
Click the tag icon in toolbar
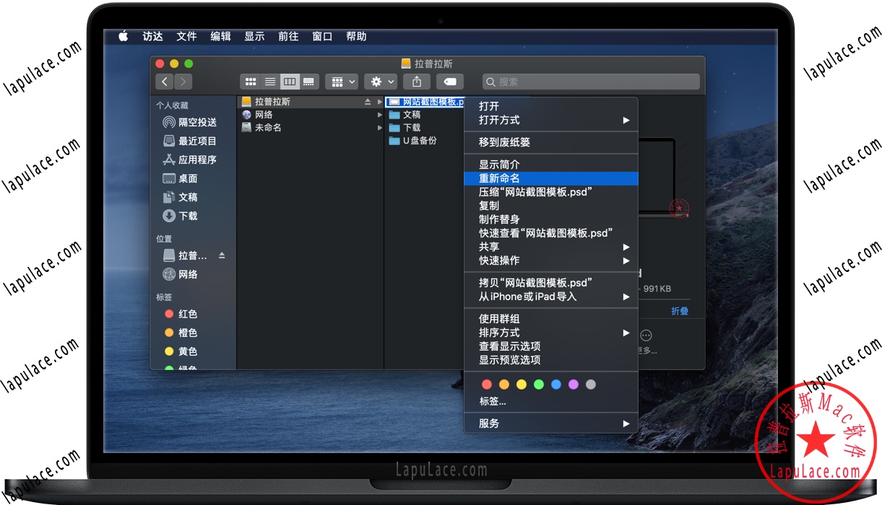[450, 82]
